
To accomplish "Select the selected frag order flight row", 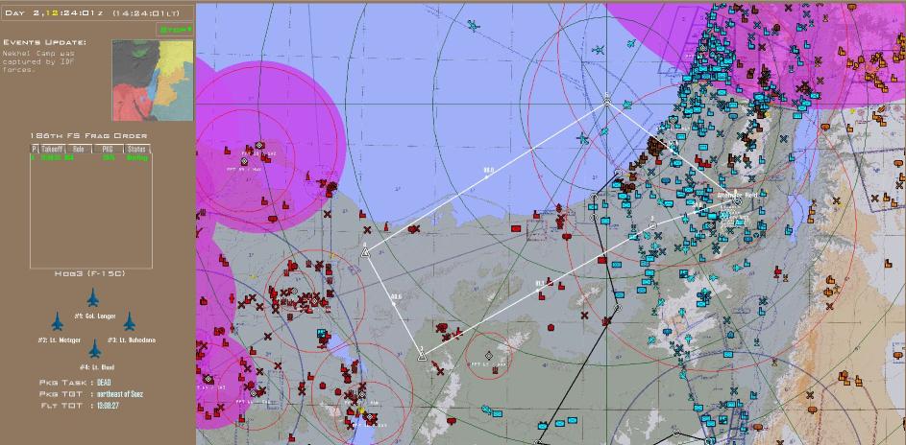I will (91, 158).
